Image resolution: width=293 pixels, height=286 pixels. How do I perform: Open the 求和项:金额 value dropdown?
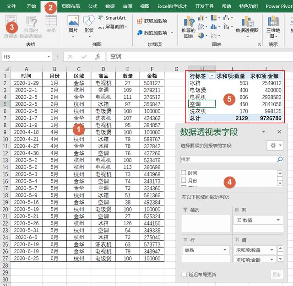pos(272,259)
